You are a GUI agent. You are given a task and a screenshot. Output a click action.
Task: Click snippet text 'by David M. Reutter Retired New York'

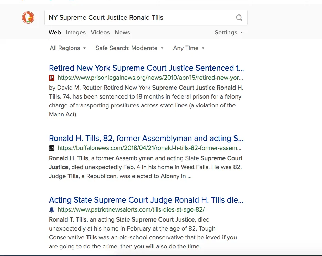[x=100, y=88]
